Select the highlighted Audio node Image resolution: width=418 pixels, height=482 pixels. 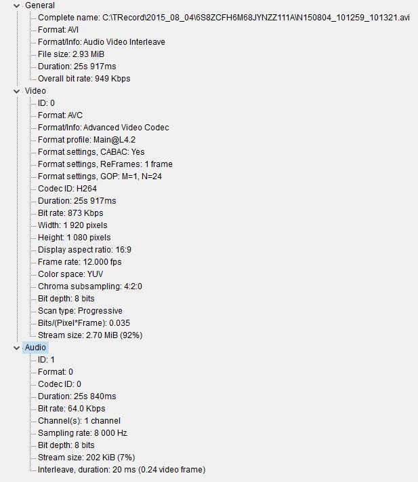click(36, 348)
